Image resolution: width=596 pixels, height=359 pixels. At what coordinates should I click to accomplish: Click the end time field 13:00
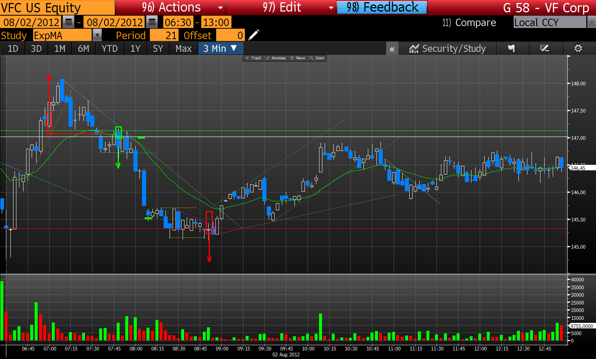[216, 22]
